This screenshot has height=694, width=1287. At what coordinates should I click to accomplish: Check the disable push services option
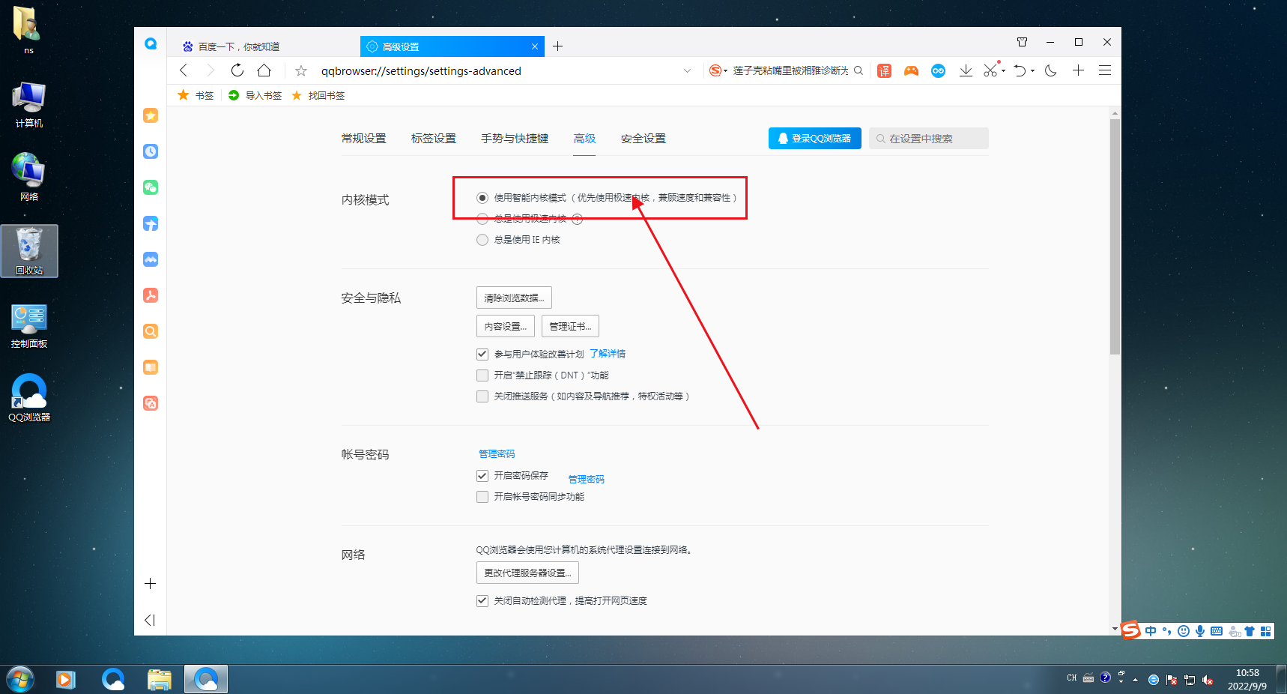(482, 396)
